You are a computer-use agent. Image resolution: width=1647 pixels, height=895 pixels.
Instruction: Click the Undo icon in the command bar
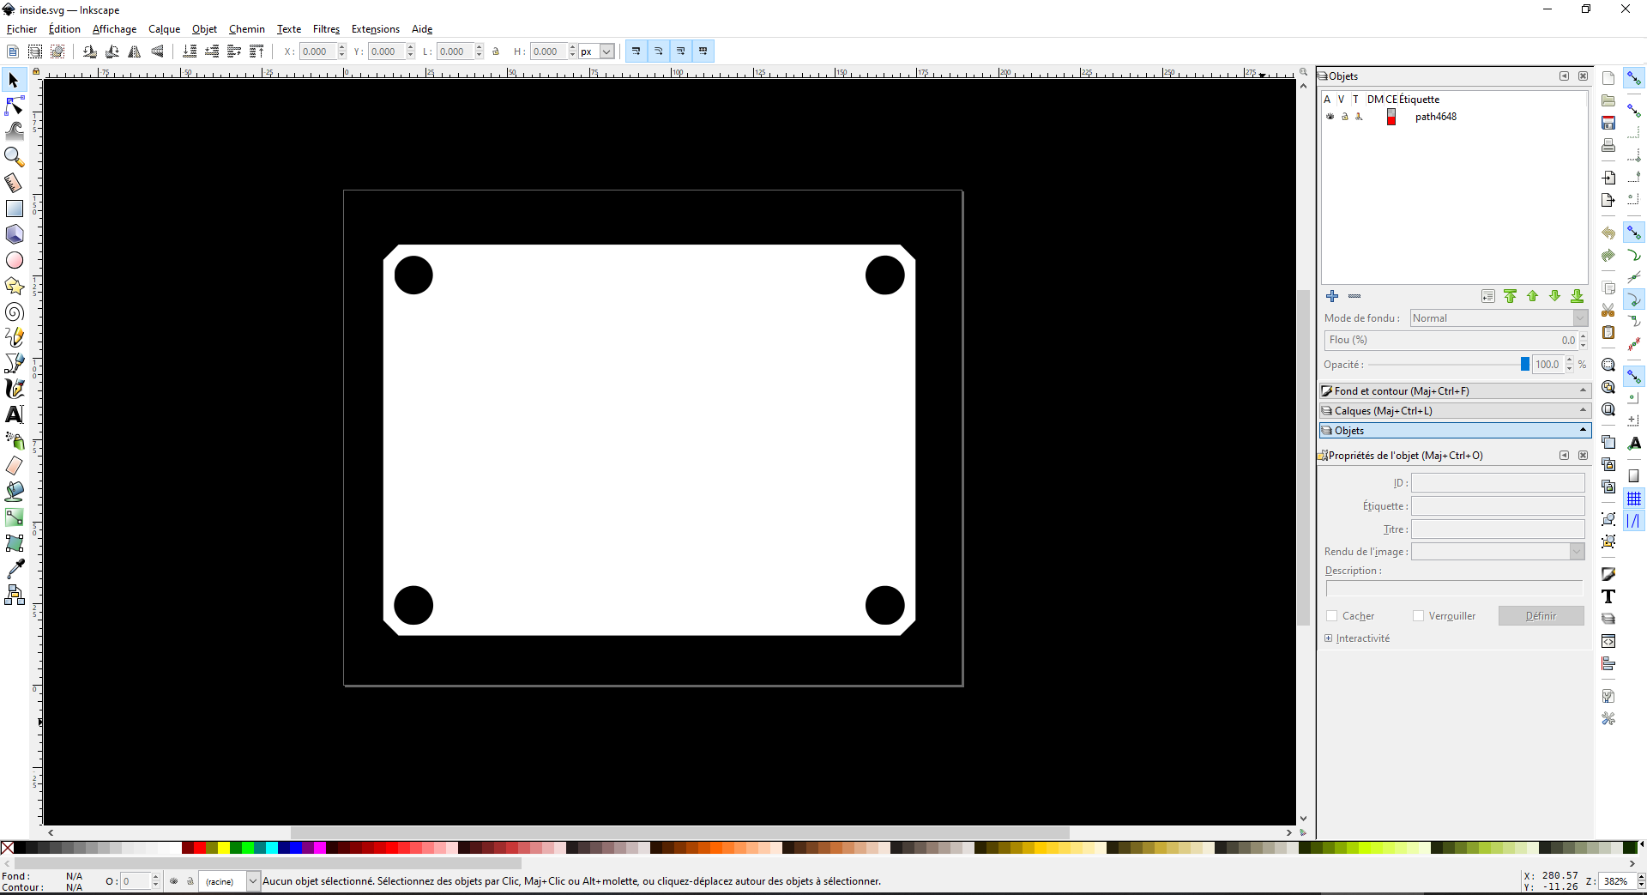coord(1608,233)
